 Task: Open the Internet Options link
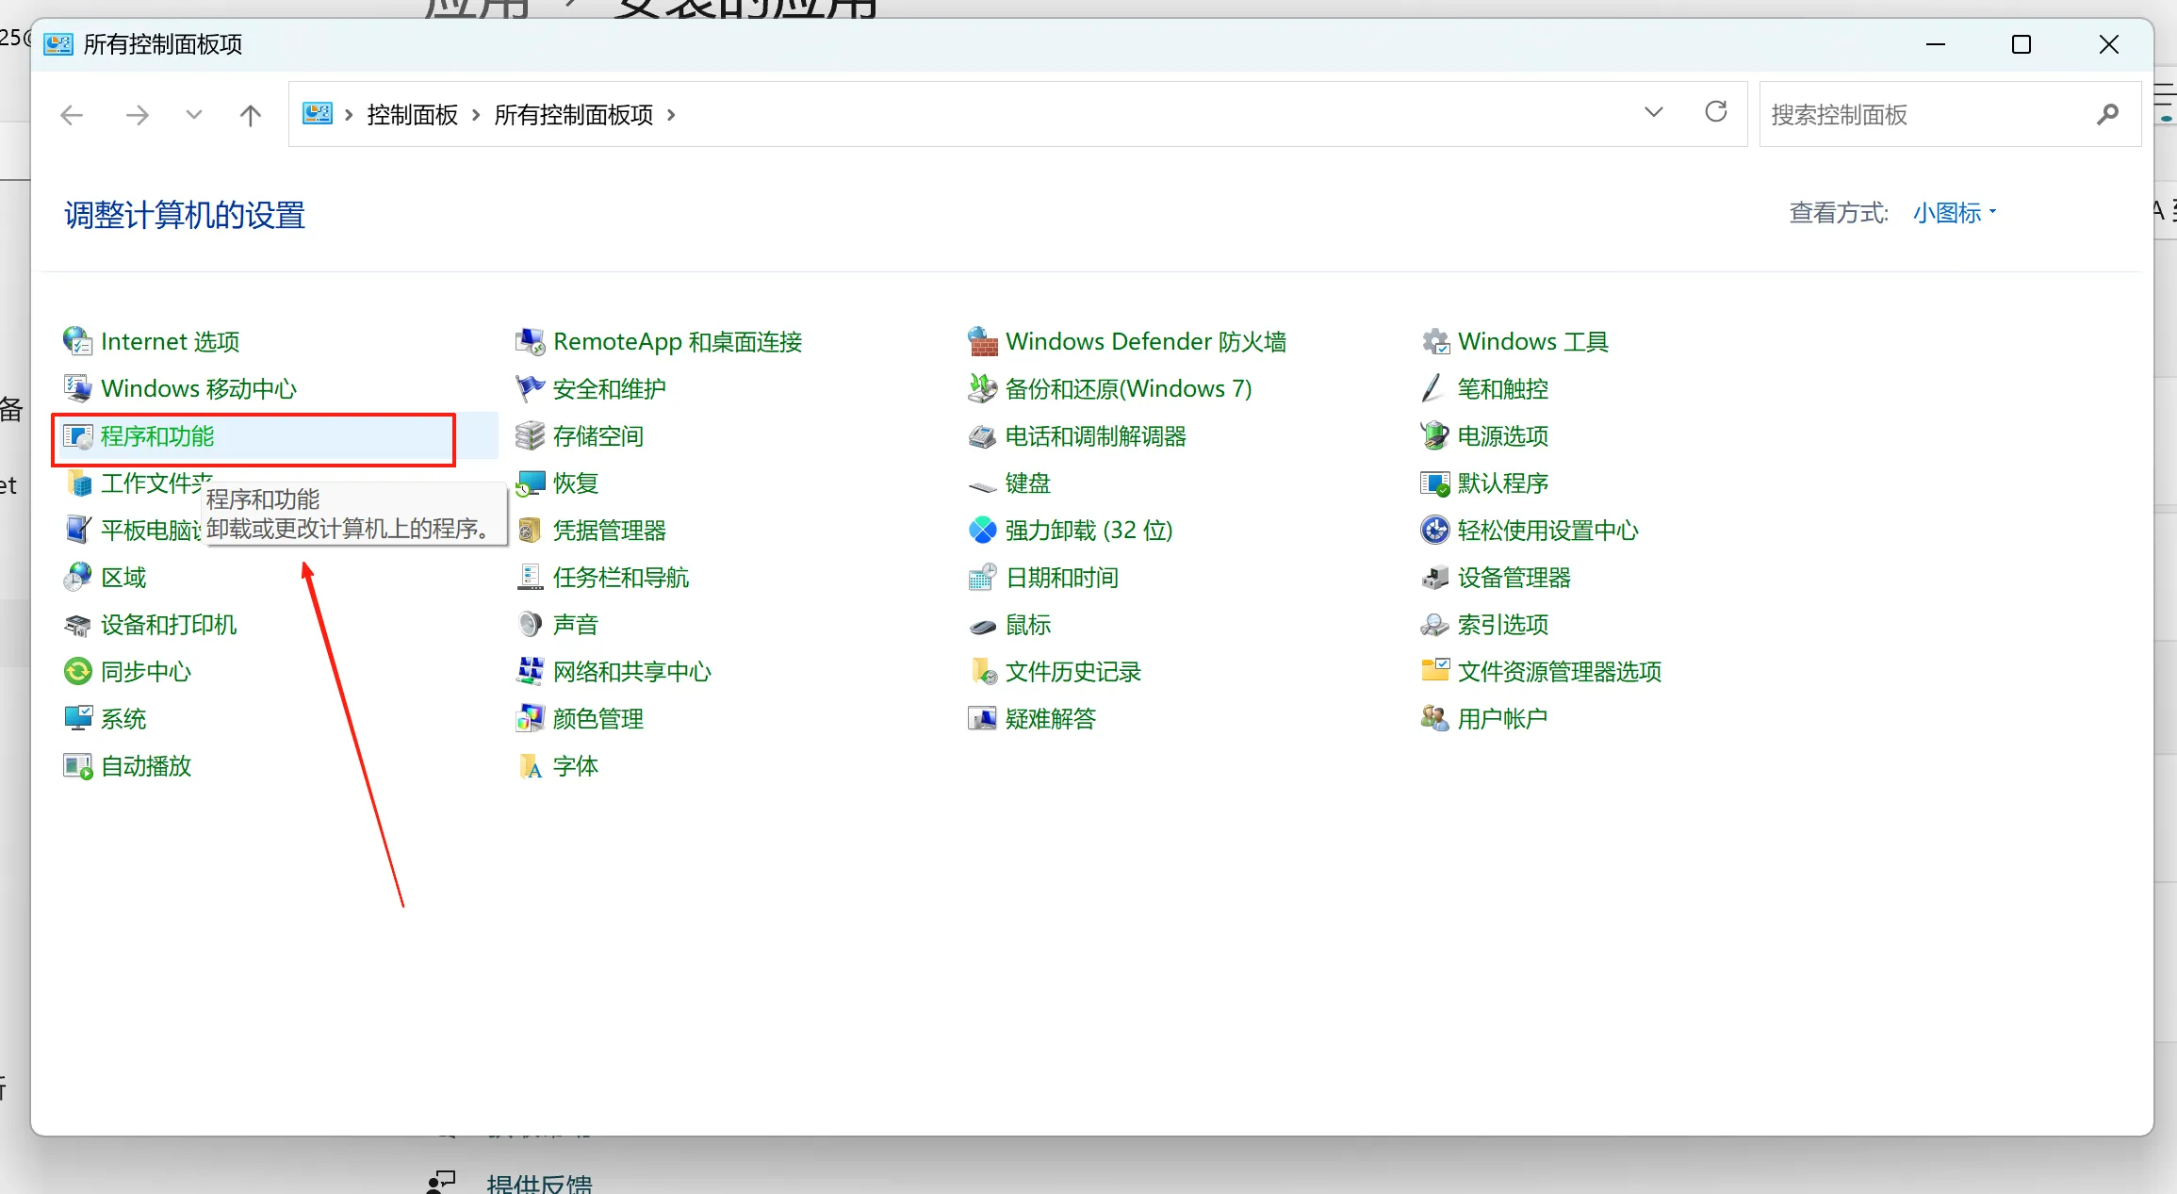point(170,341)
